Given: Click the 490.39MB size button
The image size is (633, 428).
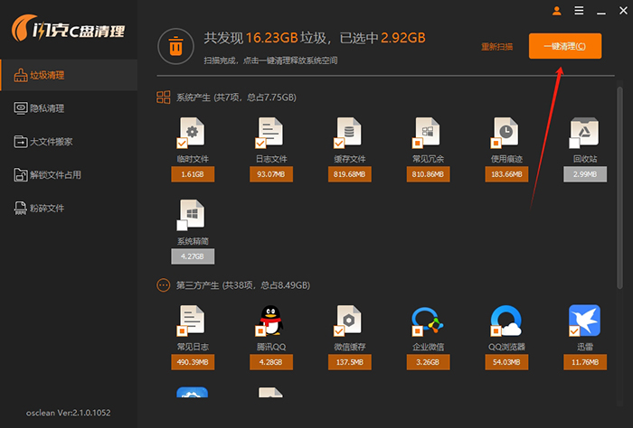Looking at the screenshot, I should pyautogui.click(x=193, y=362).
